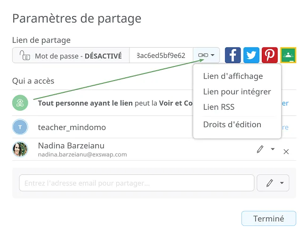Share on Facebook icon
The height and width of the screenshot is (237, 306).
coord(233,55)
